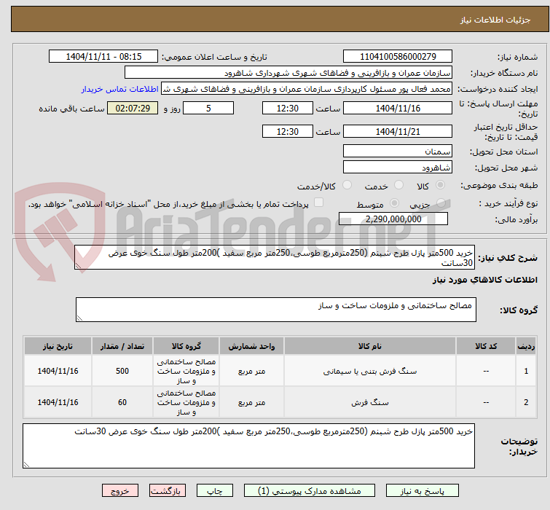Select the کالا radio button
The height and width of the screenshot is (510, 550).
440,185
